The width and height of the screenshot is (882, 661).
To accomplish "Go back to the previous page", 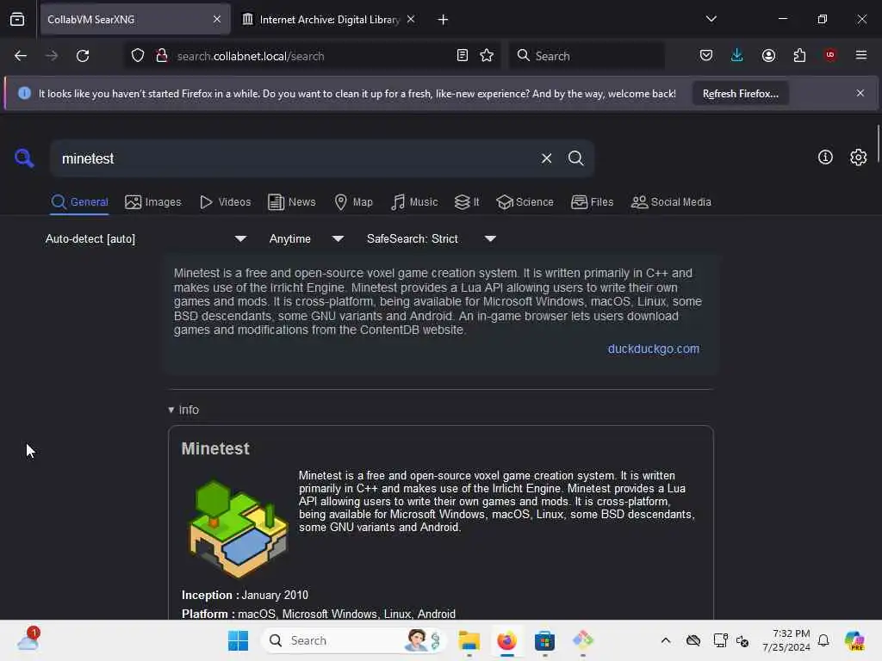I will tap(21, 56).
